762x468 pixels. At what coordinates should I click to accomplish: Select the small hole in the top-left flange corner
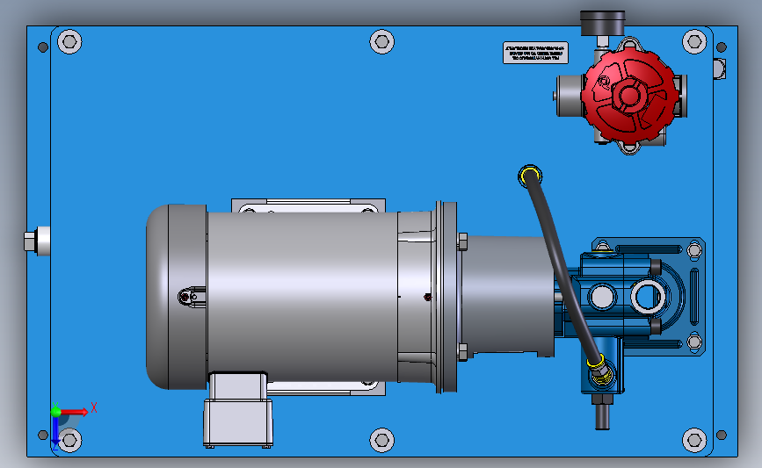tap(43, 47)
